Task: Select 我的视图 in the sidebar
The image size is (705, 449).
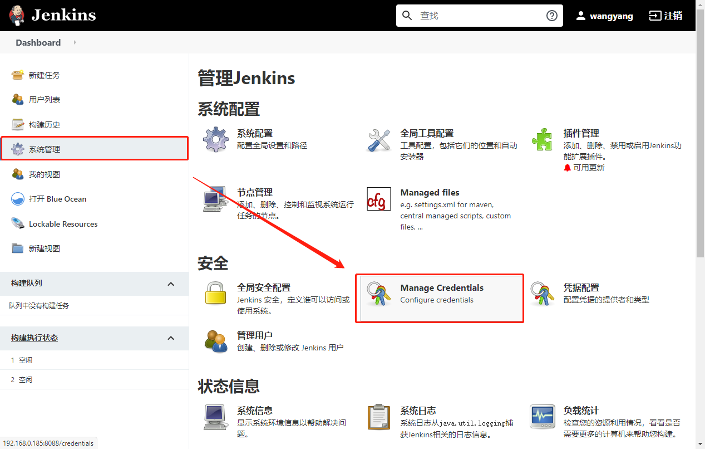Action: click(x=45, y=174)
